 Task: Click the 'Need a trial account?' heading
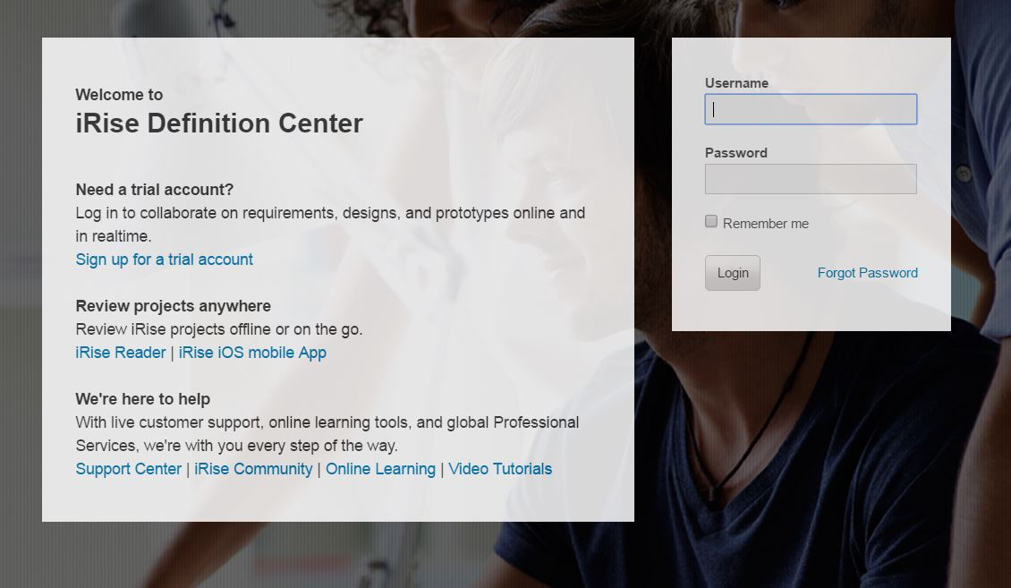tap(155, 190)
